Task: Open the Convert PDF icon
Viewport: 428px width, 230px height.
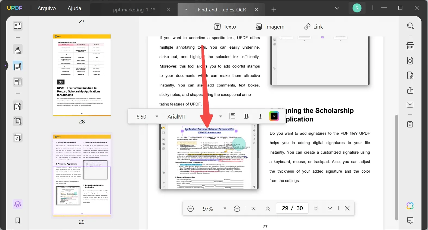Action: tap(410, 60)
